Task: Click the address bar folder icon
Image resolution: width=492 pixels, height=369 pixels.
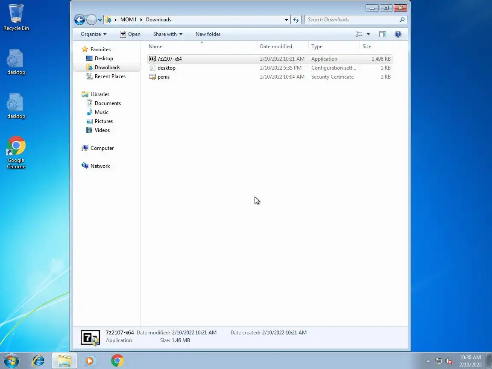Action: 108,20
